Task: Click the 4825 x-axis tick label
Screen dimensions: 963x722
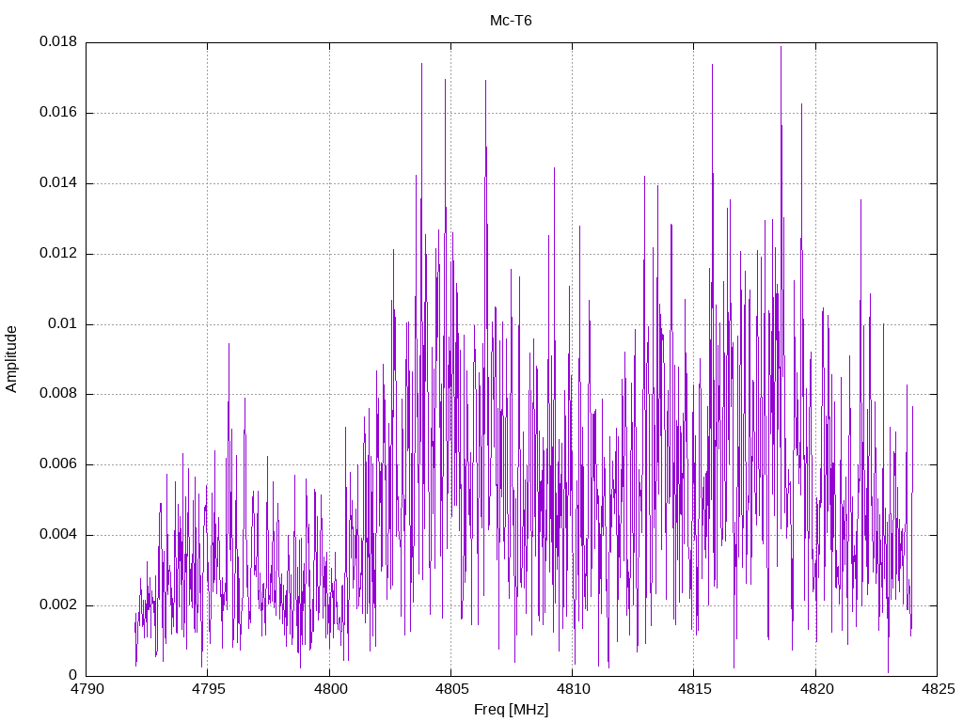Action: point(938,689)
